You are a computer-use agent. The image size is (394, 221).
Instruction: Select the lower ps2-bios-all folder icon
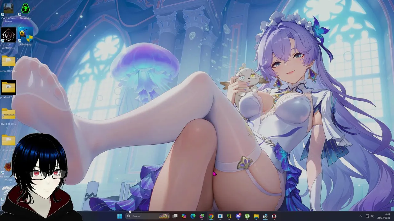point(8,143)
